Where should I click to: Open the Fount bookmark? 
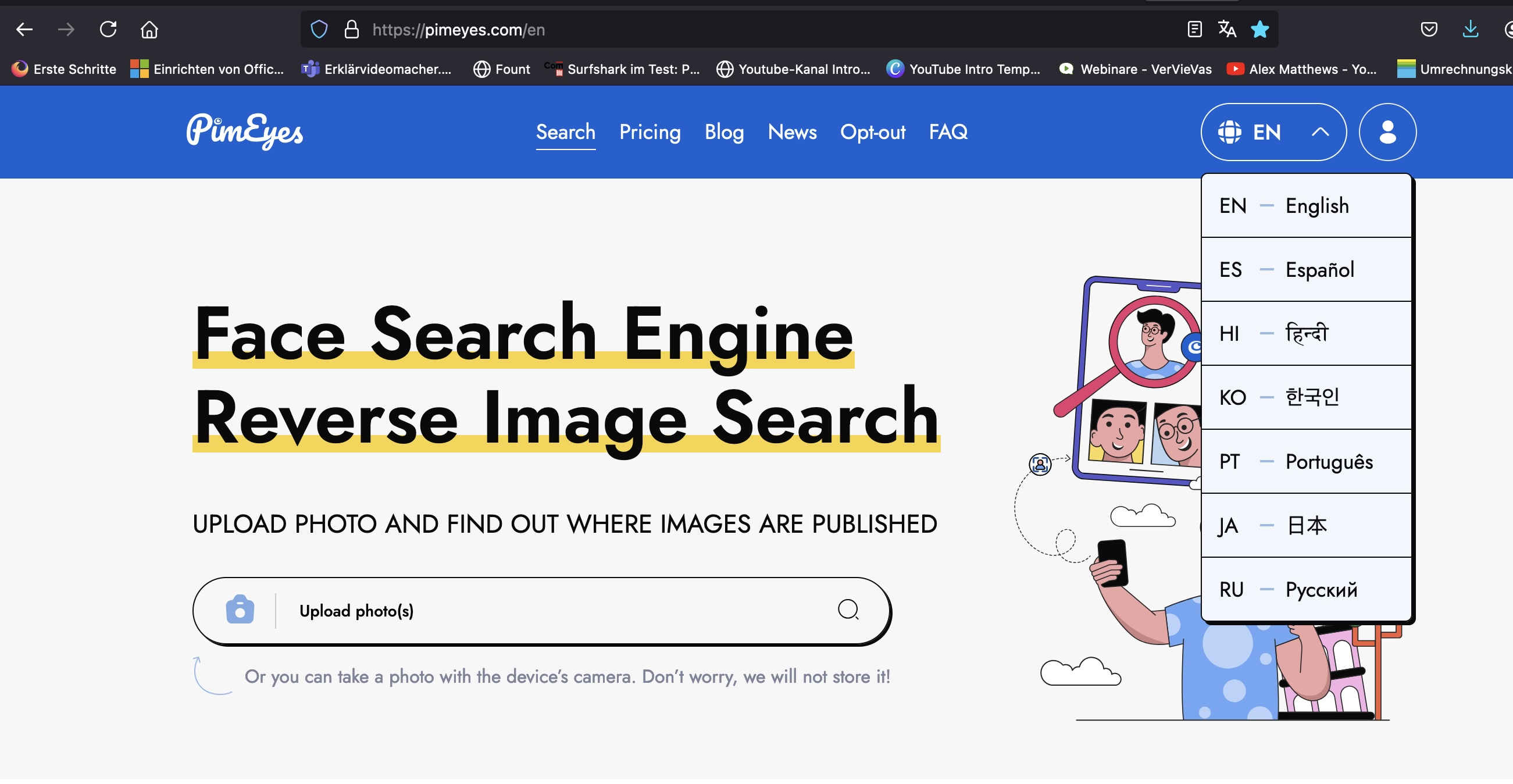[502, 69]
